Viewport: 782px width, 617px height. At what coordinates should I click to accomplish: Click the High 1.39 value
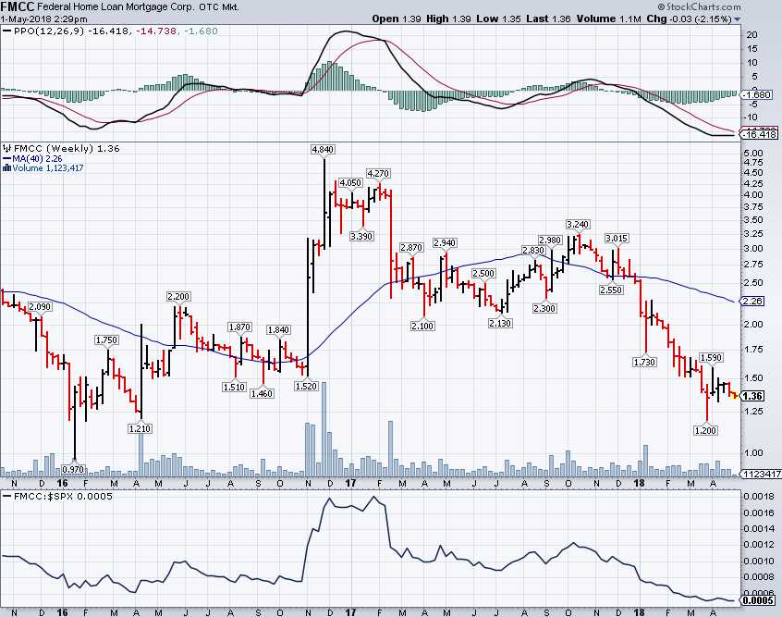(448, 19)
